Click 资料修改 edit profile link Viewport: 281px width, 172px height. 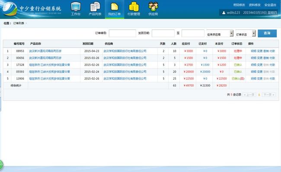pyautogui.click(x=255, y=5)
